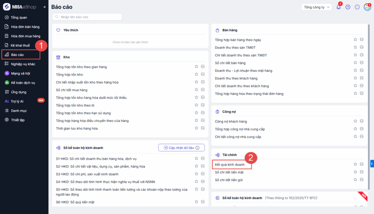Viewport: 374px width, 214px height.
Task: Click the Nhập tên báo cáo search field
Action: click(x=87, y=17)
